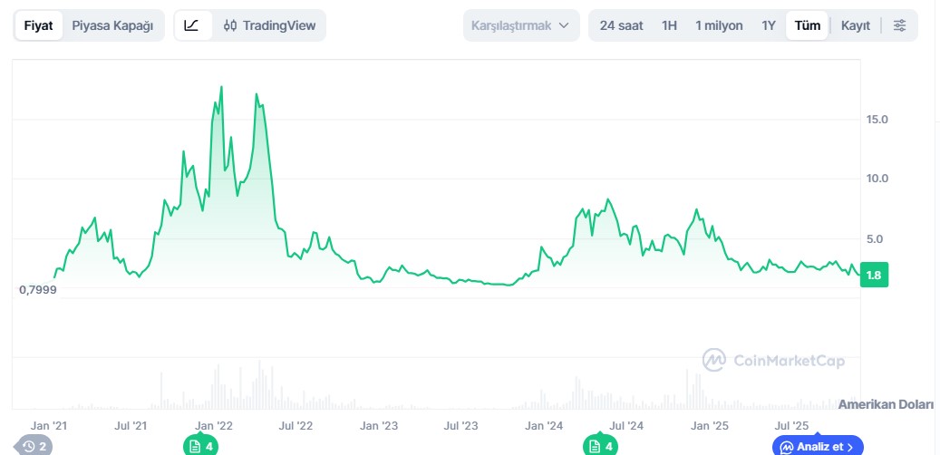The height and width of the screenshot is (455, 940).
Task: Expand the Karşılaştırmak compare dropdown
Action: pos(521,25)
